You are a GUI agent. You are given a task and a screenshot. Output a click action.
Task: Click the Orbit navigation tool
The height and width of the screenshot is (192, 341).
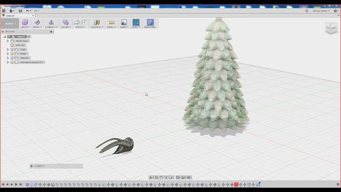click(151, 178)
